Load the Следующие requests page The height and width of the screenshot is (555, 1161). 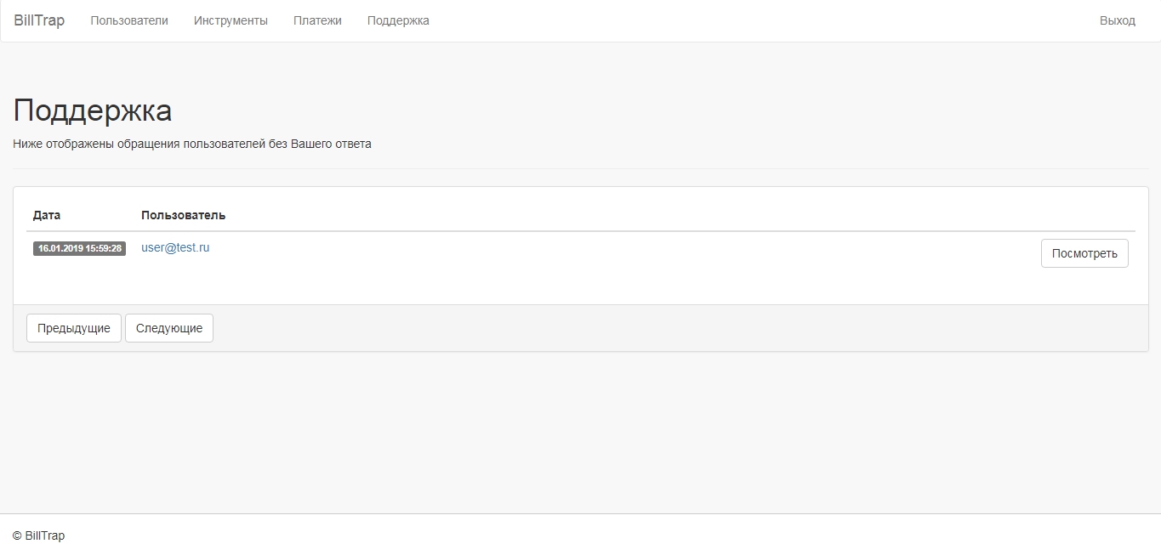tap(169, 328)
